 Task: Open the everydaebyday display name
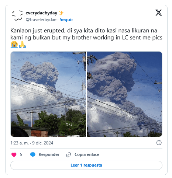[x=41, y=13]
